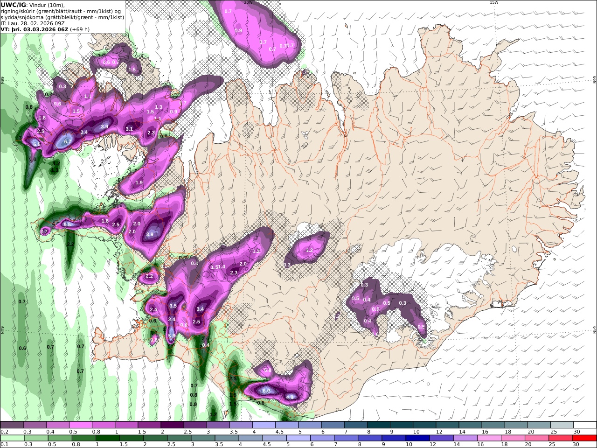Select the 2 dark purple swatch in snow scale
597x448 pixels.
tap(172, 425)
